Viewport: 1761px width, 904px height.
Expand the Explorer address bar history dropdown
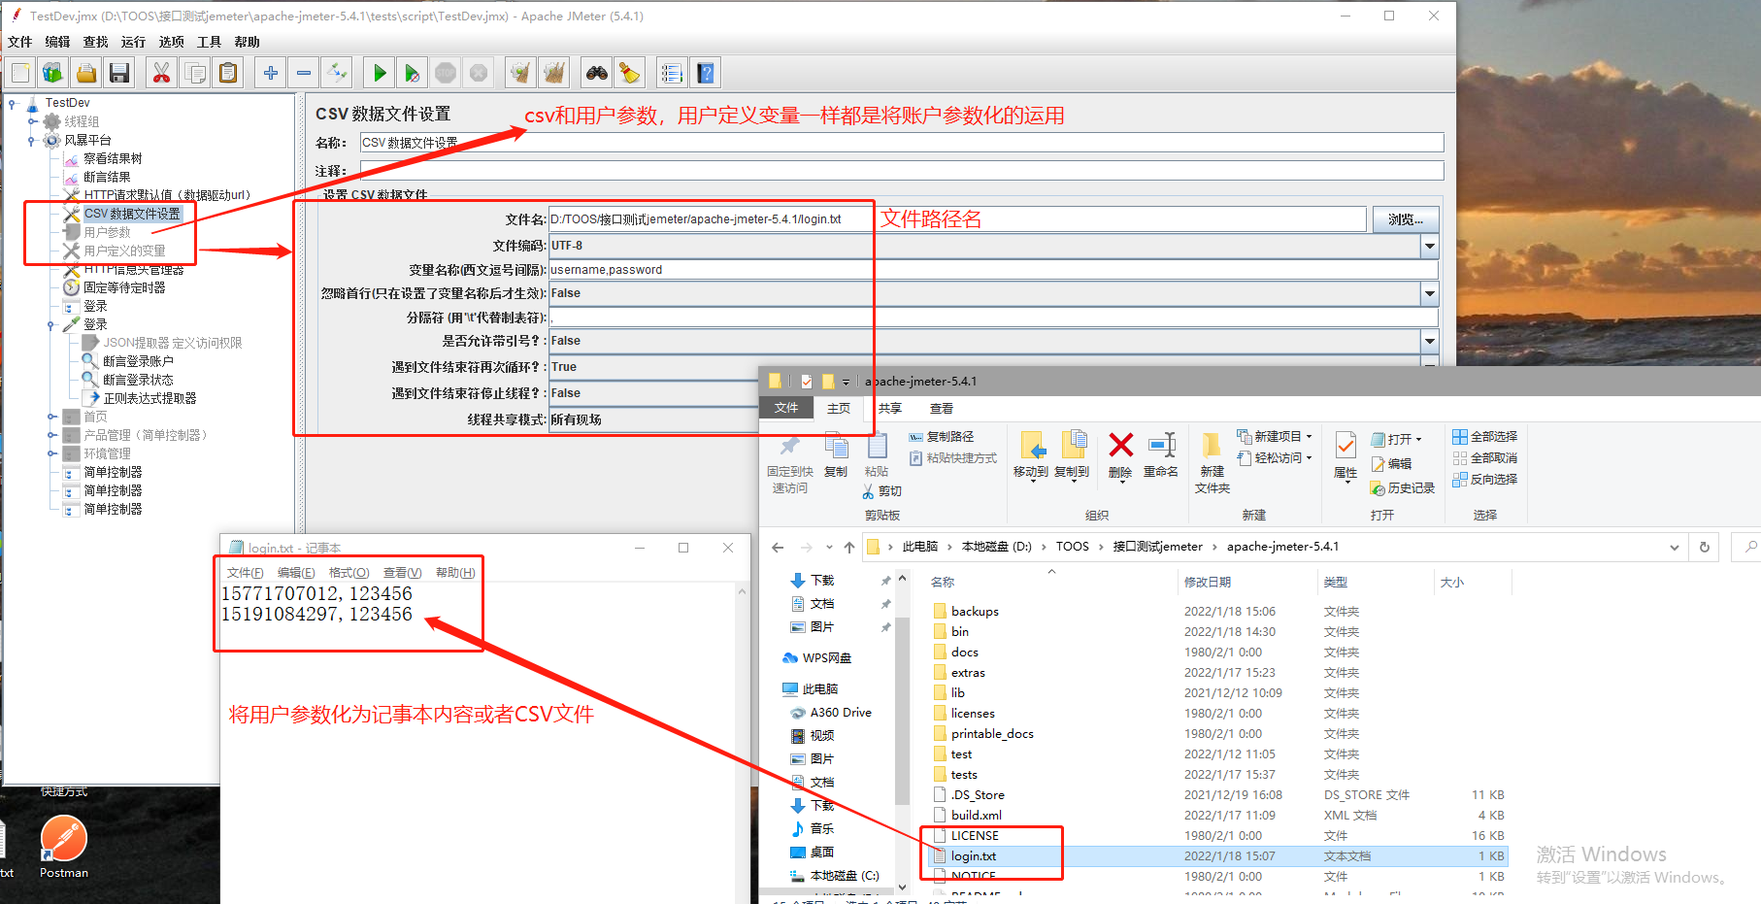pos(1675,547)
